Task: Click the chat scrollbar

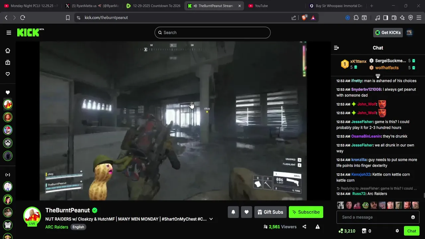Action: [423, 196]
